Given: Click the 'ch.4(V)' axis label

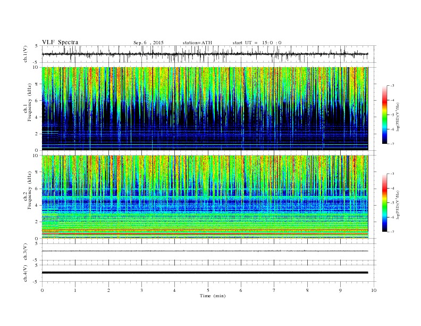Looking at the screenshot, I should pyautogui.click(x=26, y=273).
